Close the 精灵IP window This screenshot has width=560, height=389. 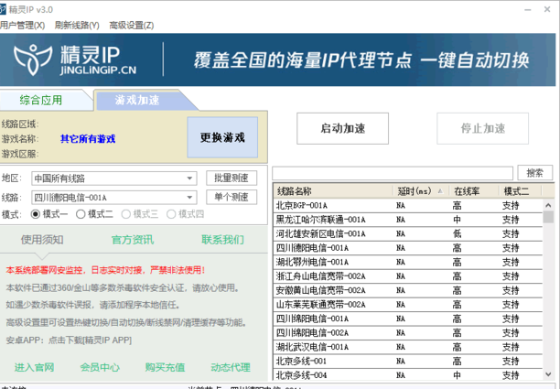coord(547,10)
